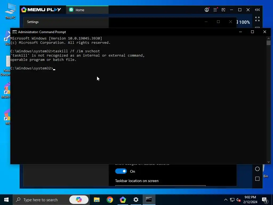Open the Windows Start menu
Image resolution: width=273 pixels, height=205 pixels.
coord(6,200)
